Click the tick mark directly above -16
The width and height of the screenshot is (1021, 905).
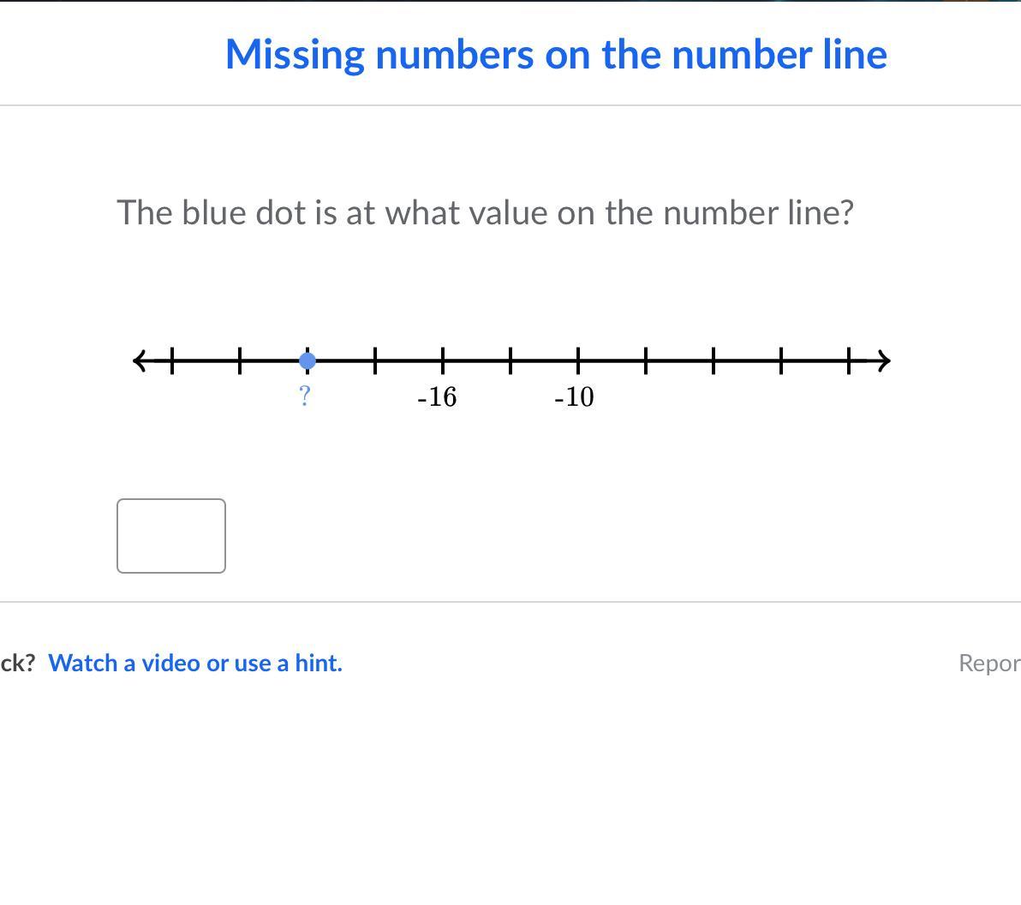pos(443,361)
